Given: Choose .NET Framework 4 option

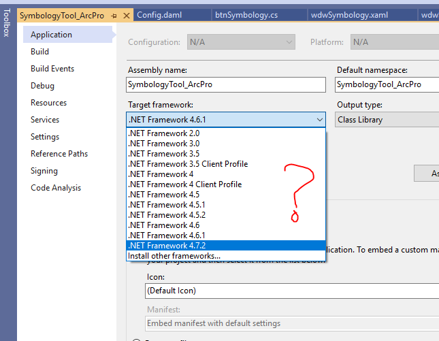Looking at the screenshot, I should (226, 174).
